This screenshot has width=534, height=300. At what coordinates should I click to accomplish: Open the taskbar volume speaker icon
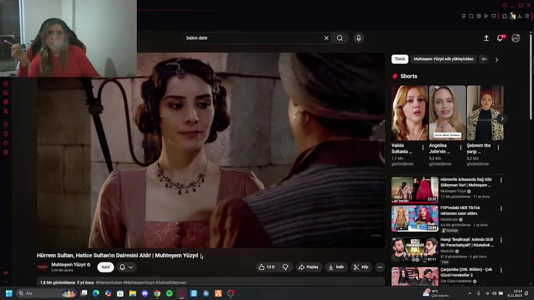coord(494,293)
